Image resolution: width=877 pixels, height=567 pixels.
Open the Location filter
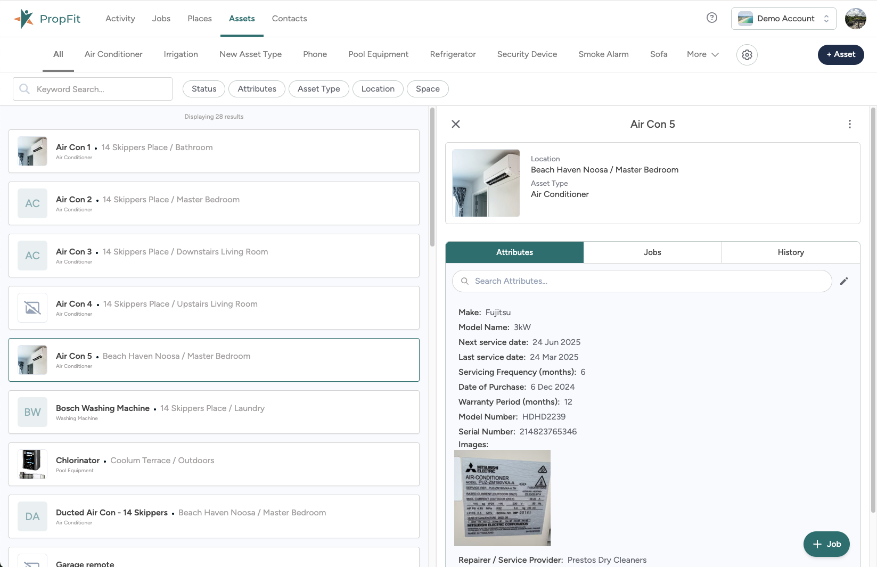378,88
